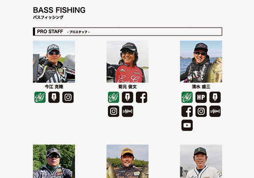This screenshot has width=254, height=178.
Task: Visit 清水 盛三's Instagram icon
Action: tap(201, 111)
